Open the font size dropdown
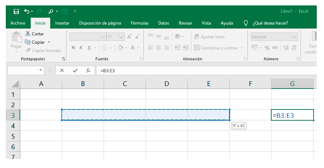324x168 pixels. (121, 37)
